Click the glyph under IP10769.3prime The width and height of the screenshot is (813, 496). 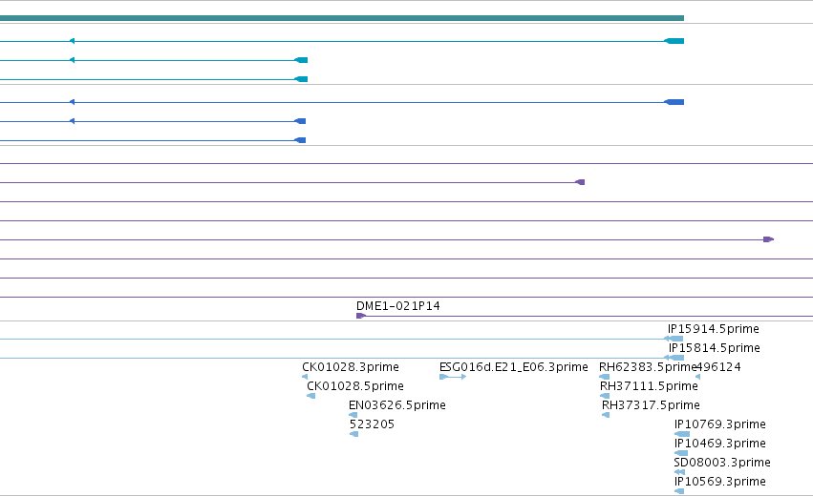[x=682, y=434]
